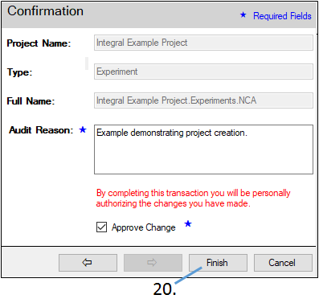The image size is (319, 303).
Task: Click the Confirmation dialog title
Action: click(x=45, y=11)
